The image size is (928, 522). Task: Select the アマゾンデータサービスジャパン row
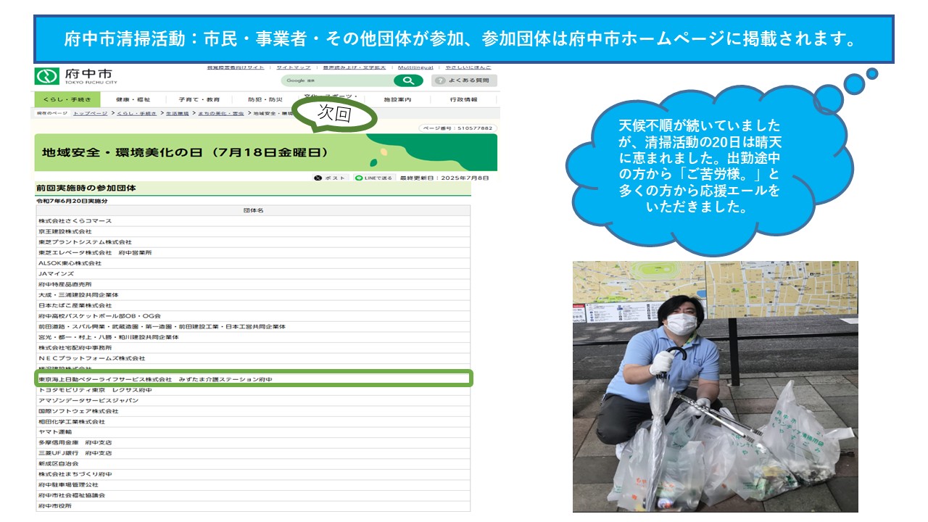click(254, 400)
